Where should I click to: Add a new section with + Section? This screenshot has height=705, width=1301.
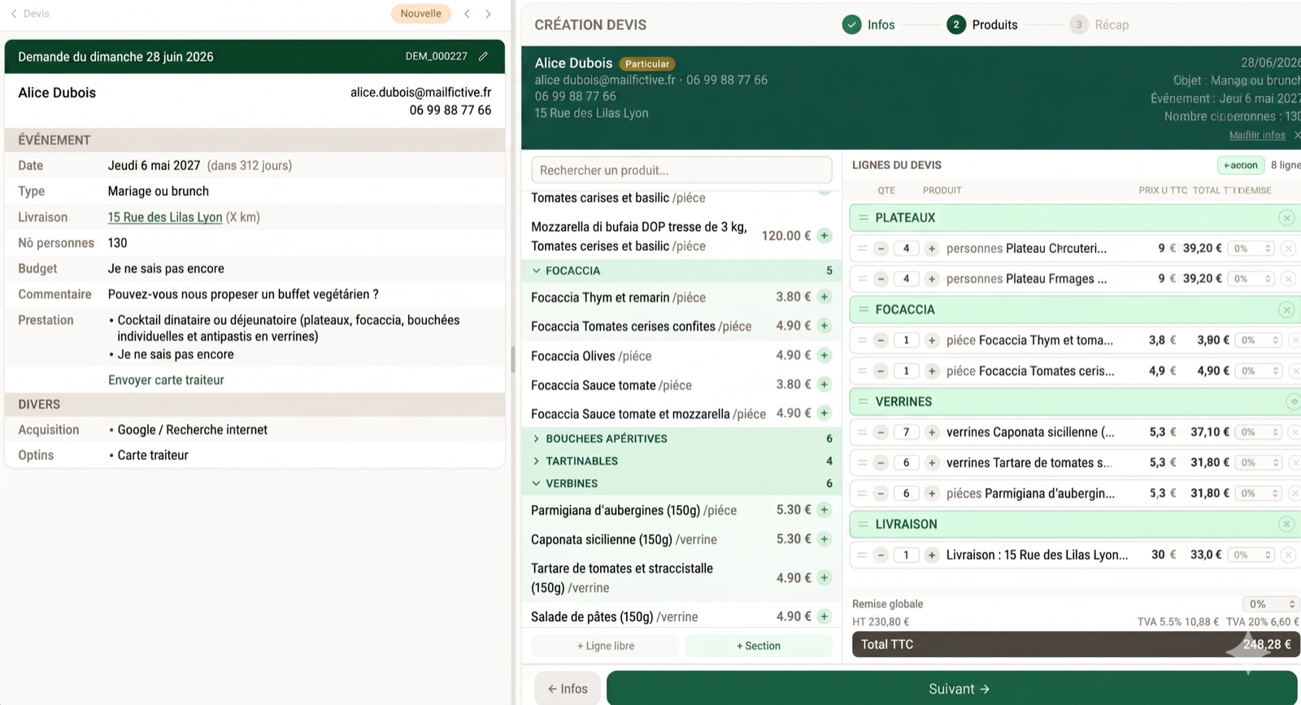pos(759,646)
